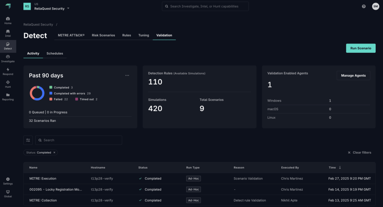Click the help question mark icon
This screenshot has height=207, width=383.
pyautogui.click(x=363, y=6)
